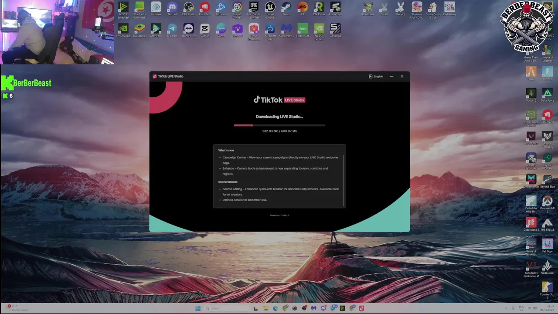The height and width of the screenshot is (314, 558).
Task: Open the Windows Start menu
Action: 198,308
